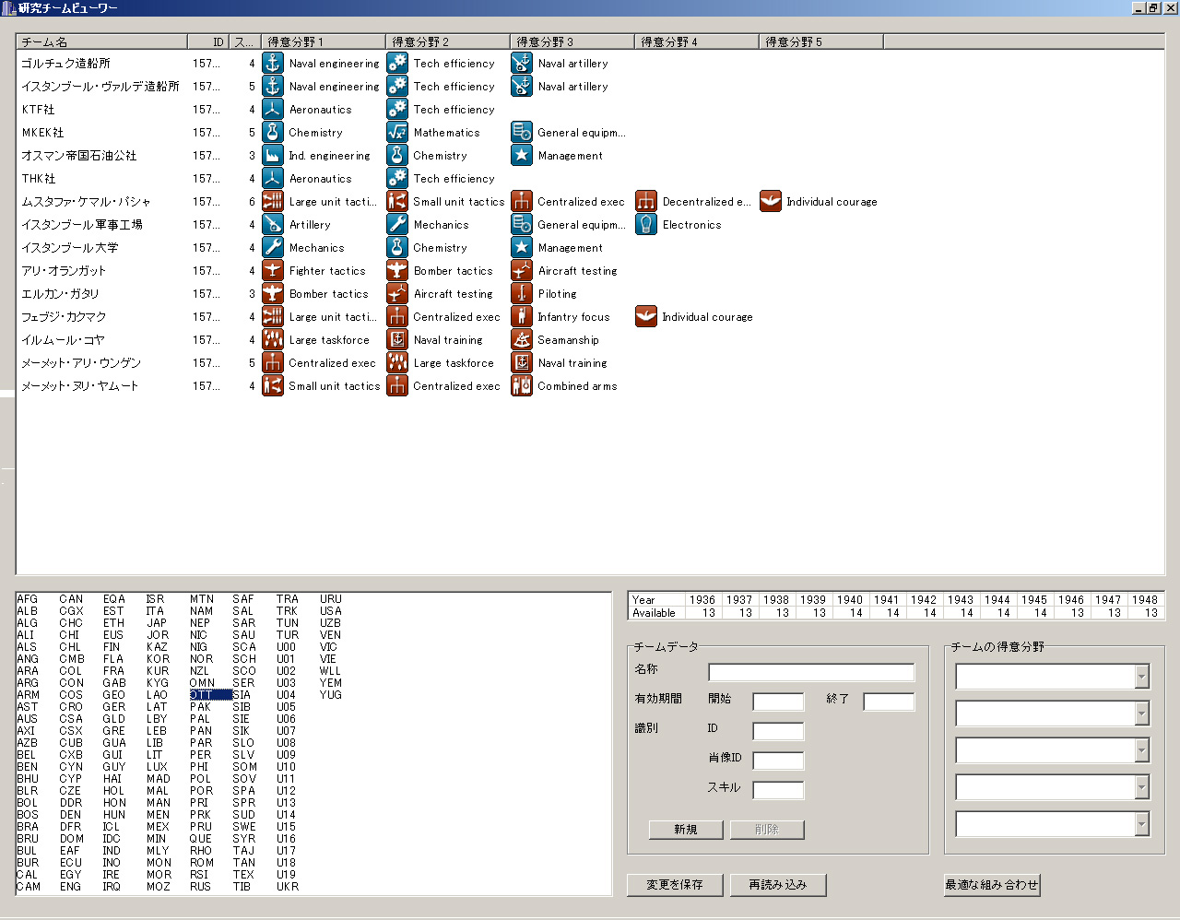Sort by the チーム名 column header
1180x920 pixels.
(102, 41)
